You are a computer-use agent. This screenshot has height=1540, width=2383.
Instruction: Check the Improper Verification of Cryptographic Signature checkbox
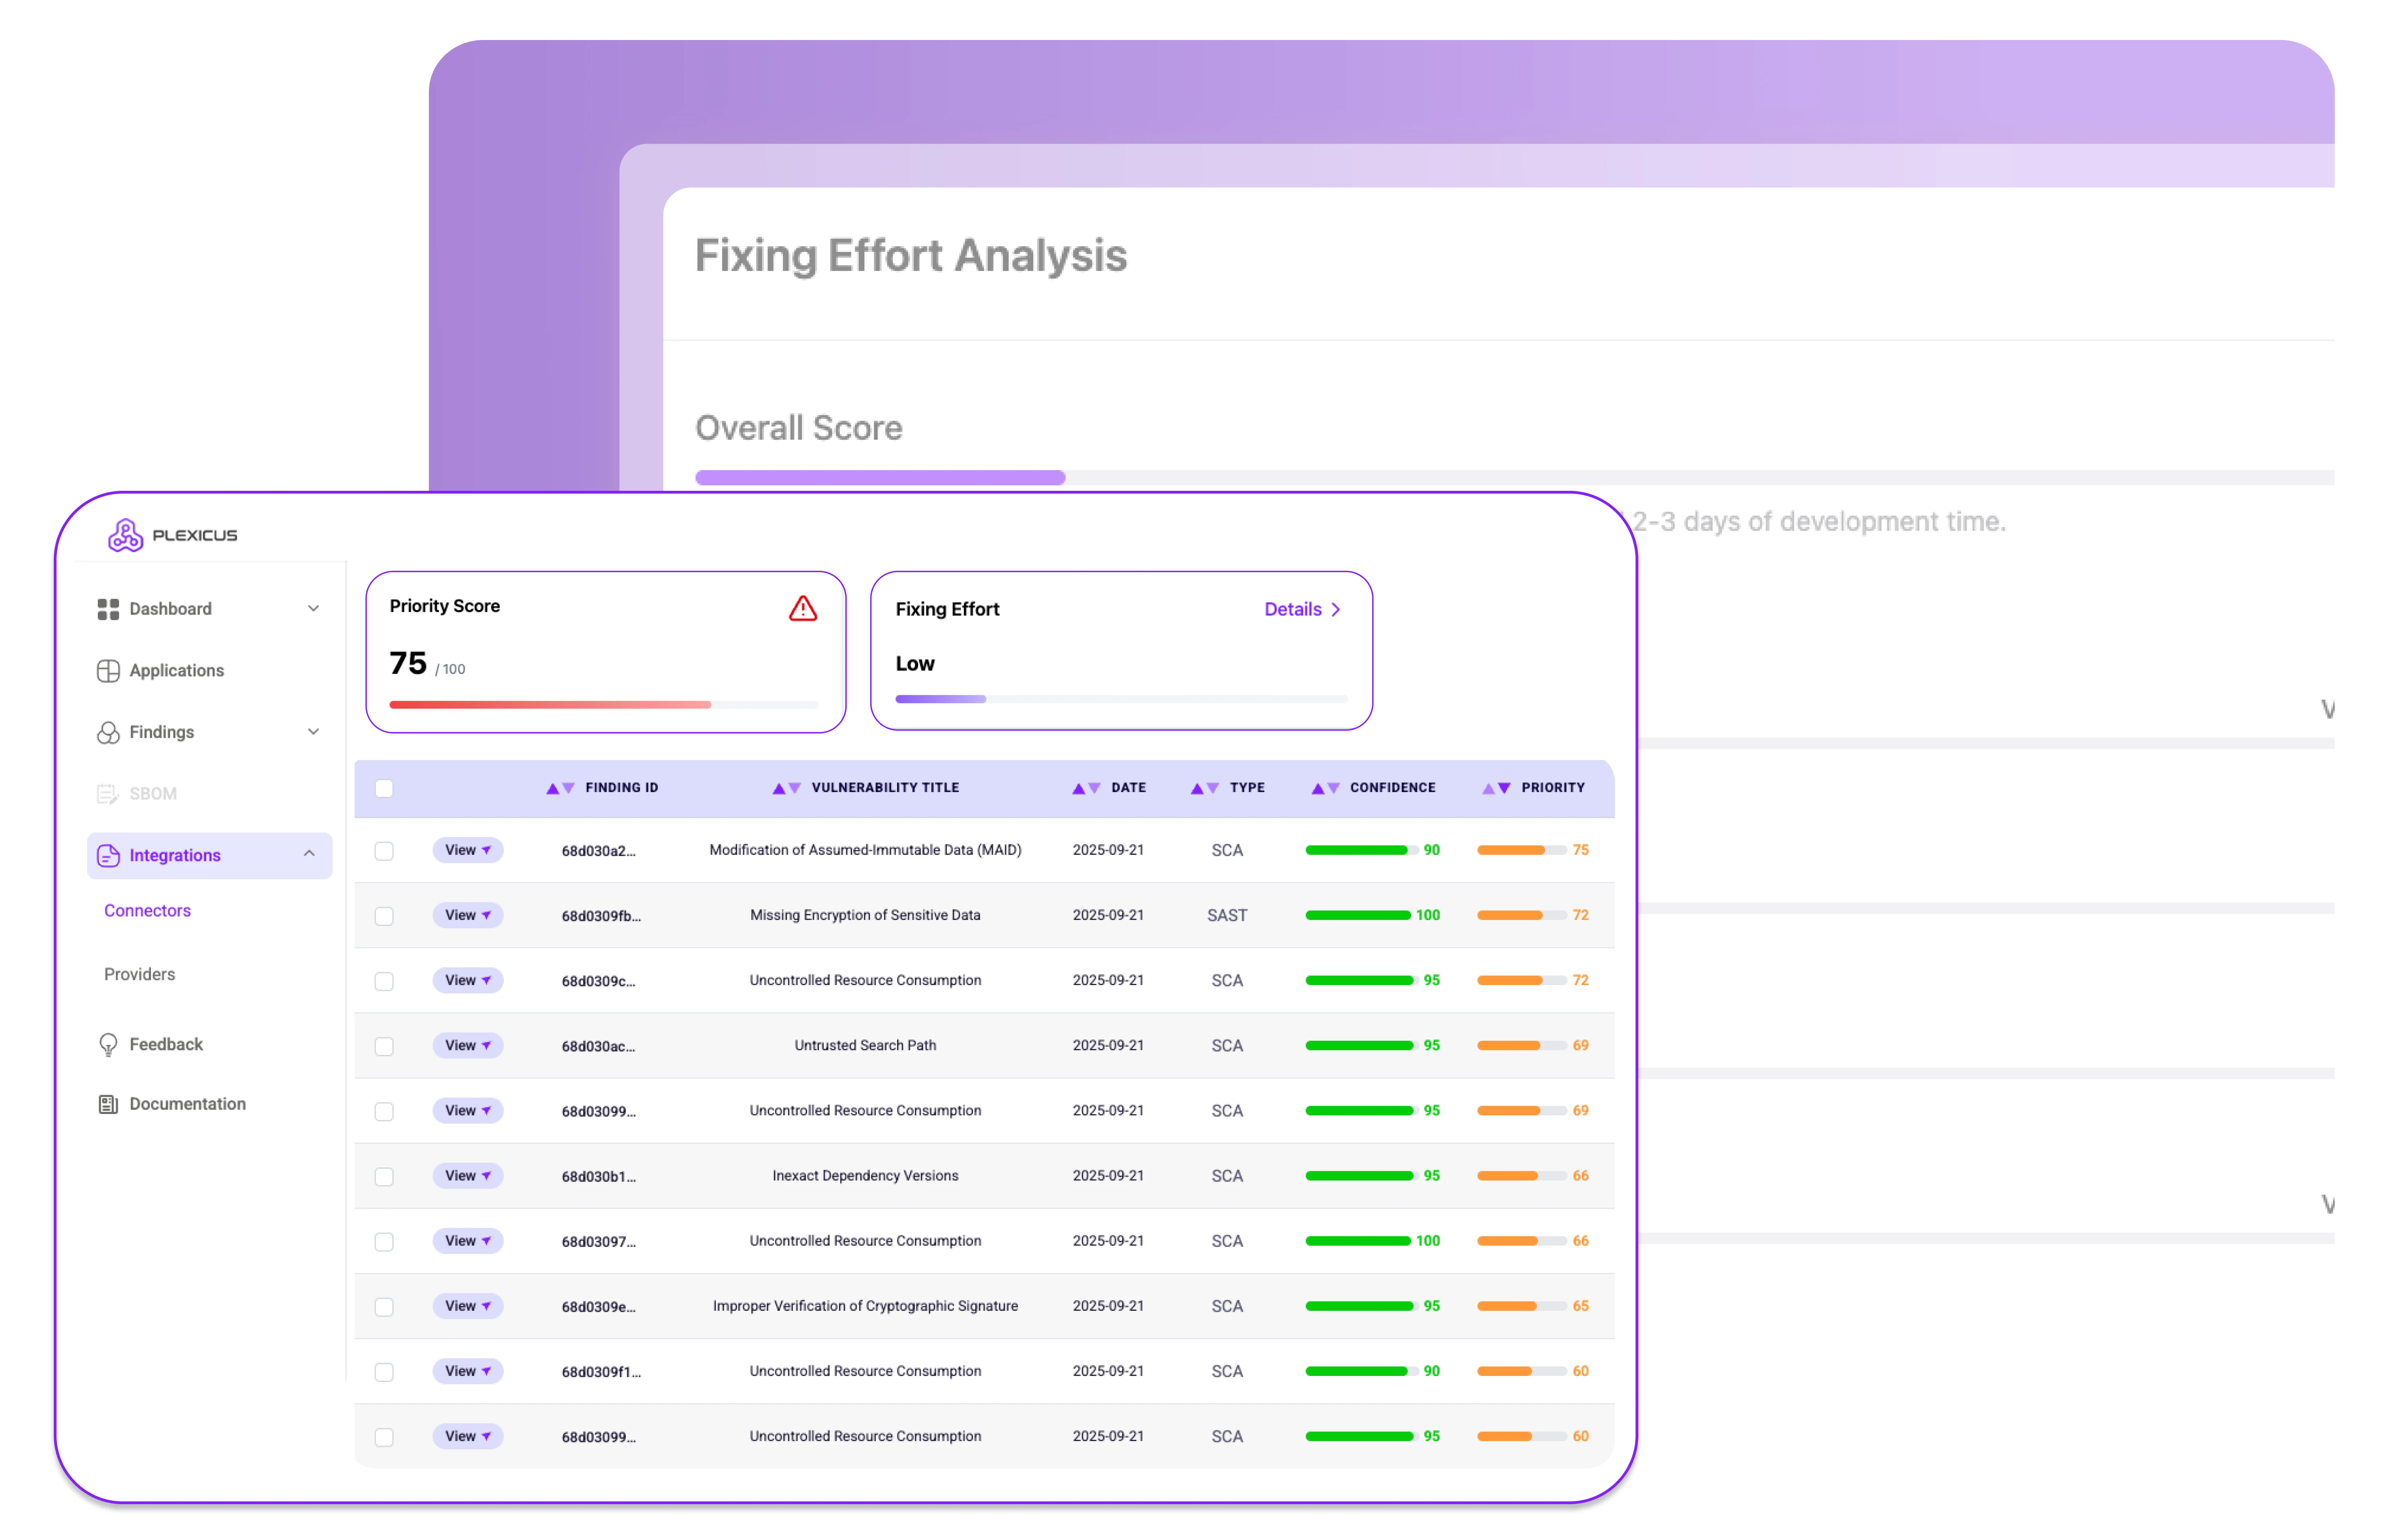384,1307
